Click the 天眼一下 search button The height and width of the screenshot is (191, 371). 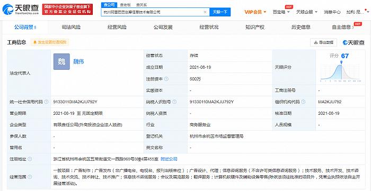click(220, 12)
